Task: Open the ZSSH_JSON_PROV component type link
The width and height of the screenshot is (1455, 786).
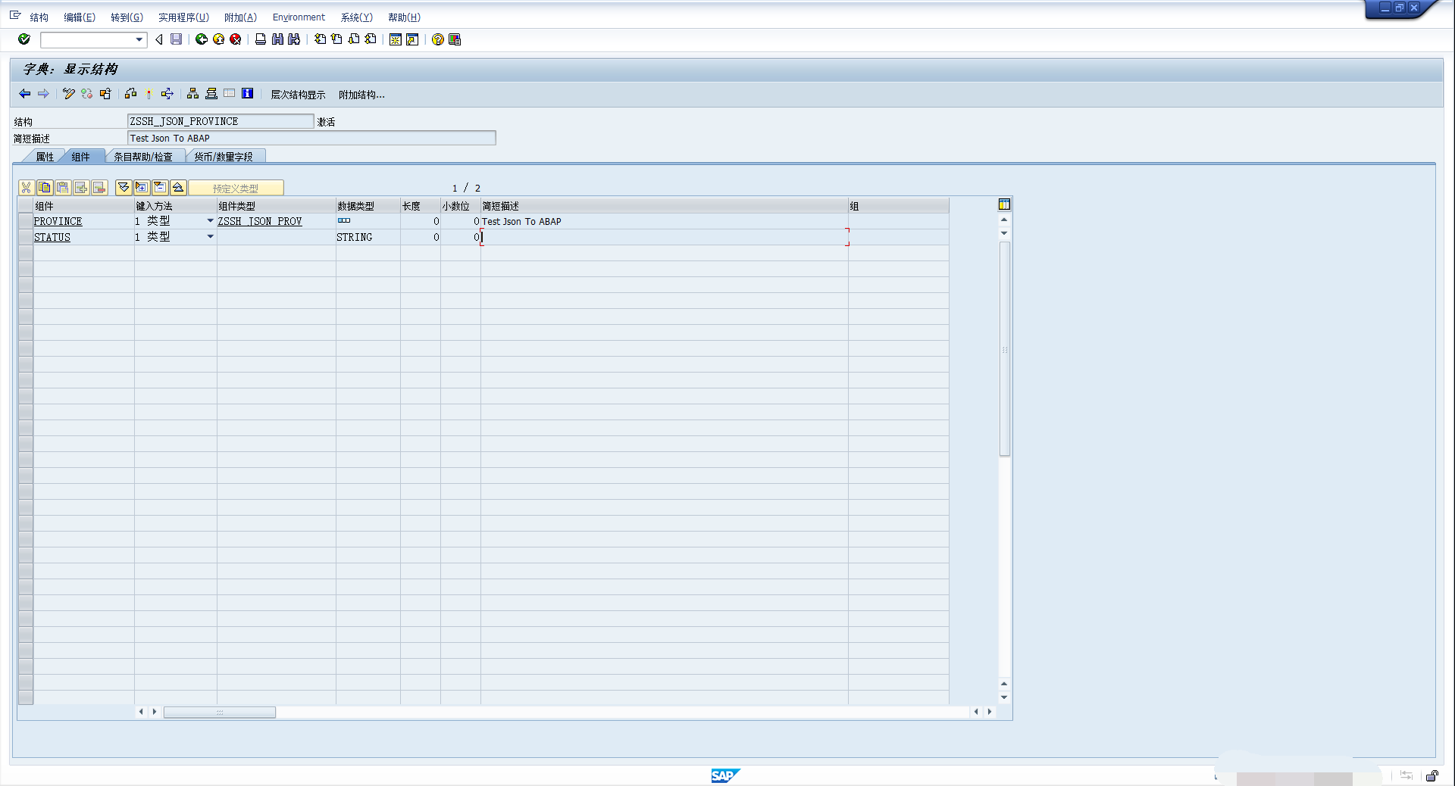Action: tap(260, 221)
